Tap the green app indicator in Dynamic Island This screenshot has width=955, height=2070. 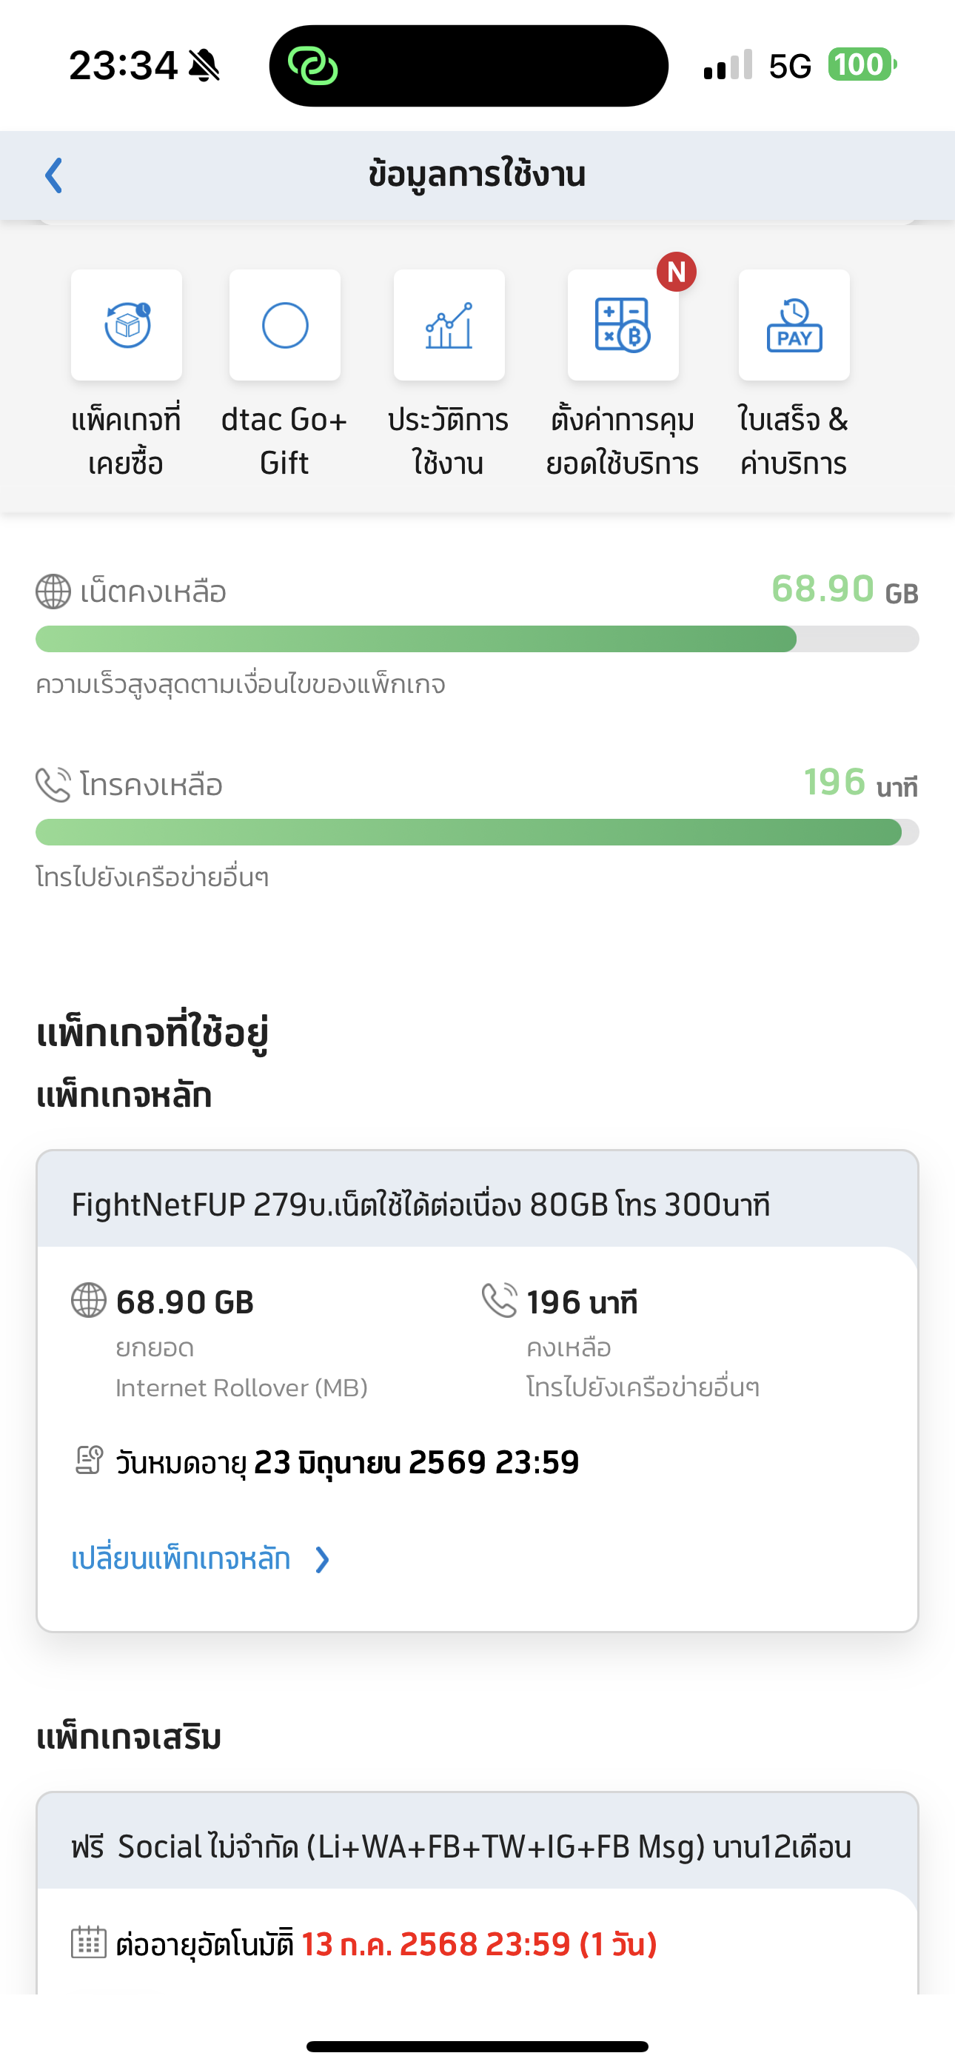(312, 66)
